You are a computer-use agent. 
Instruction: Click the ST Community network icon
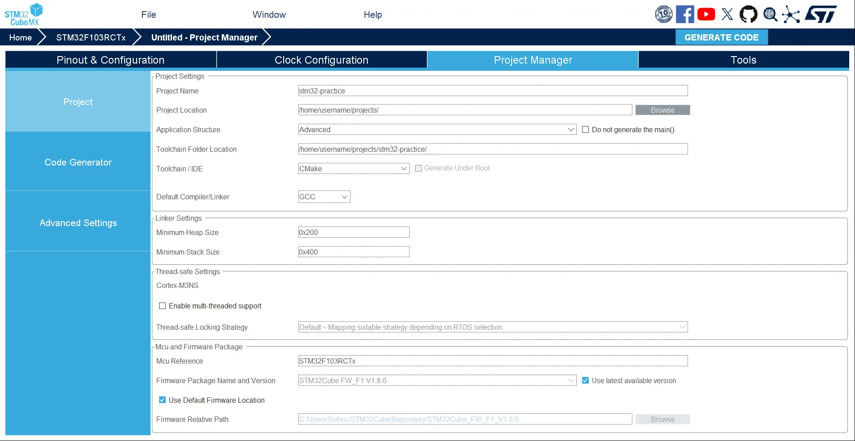pos(791,14)
